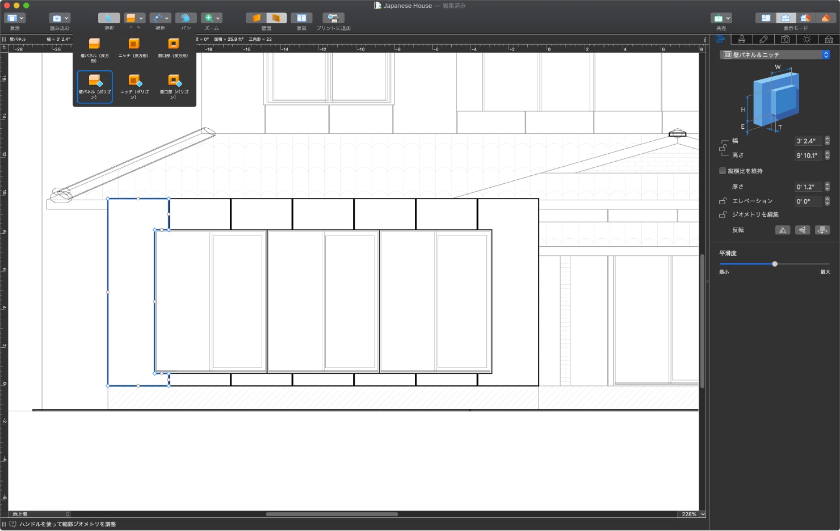
Task: Expand the zoom tool dropdown arrow
Action: point(218,18)
